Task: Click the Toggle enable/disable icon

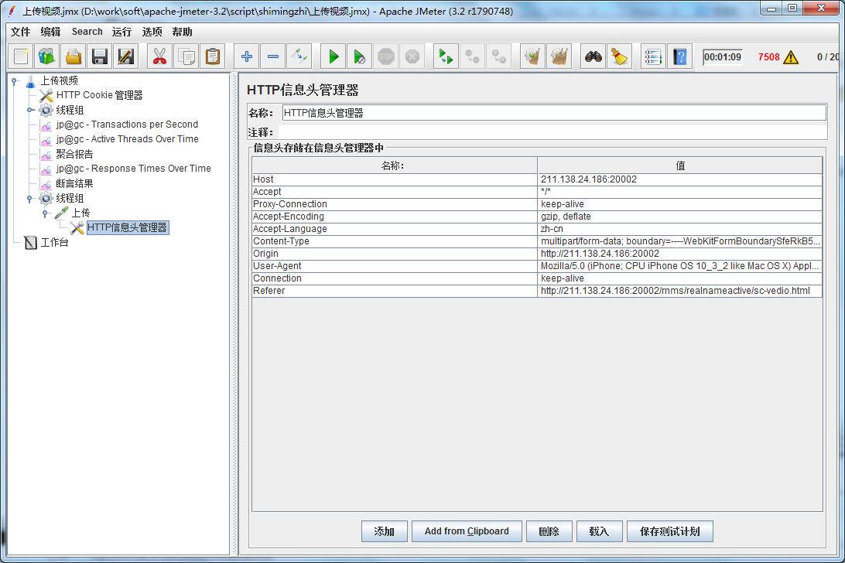Action: point(299,56)
